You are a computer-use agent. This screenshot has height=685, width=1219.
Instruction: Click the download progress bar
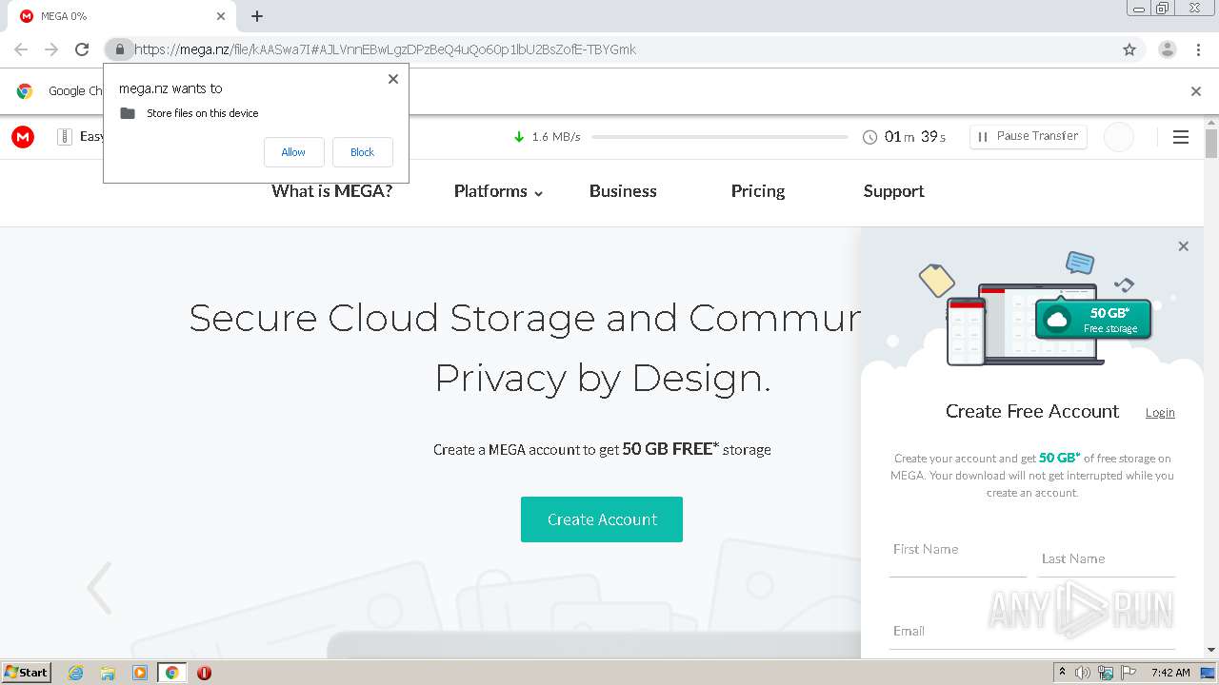coord(720,137)
